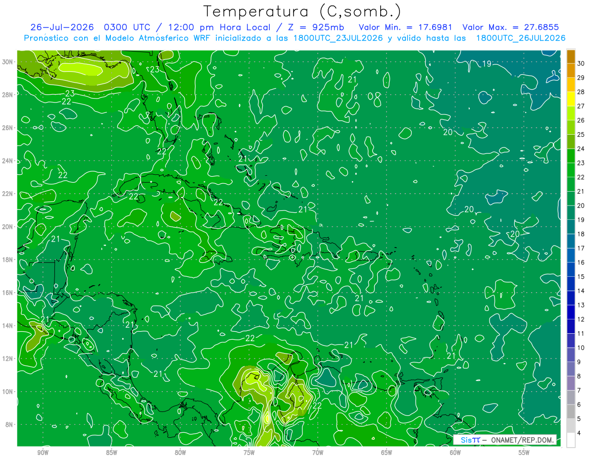Click the color scale label "10"
This screenshot has height=459, width=594.
(x=581, y=348)
